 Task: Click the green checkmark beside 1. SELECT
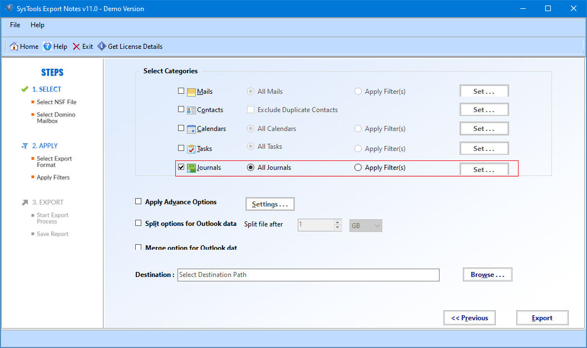(24, 89)
